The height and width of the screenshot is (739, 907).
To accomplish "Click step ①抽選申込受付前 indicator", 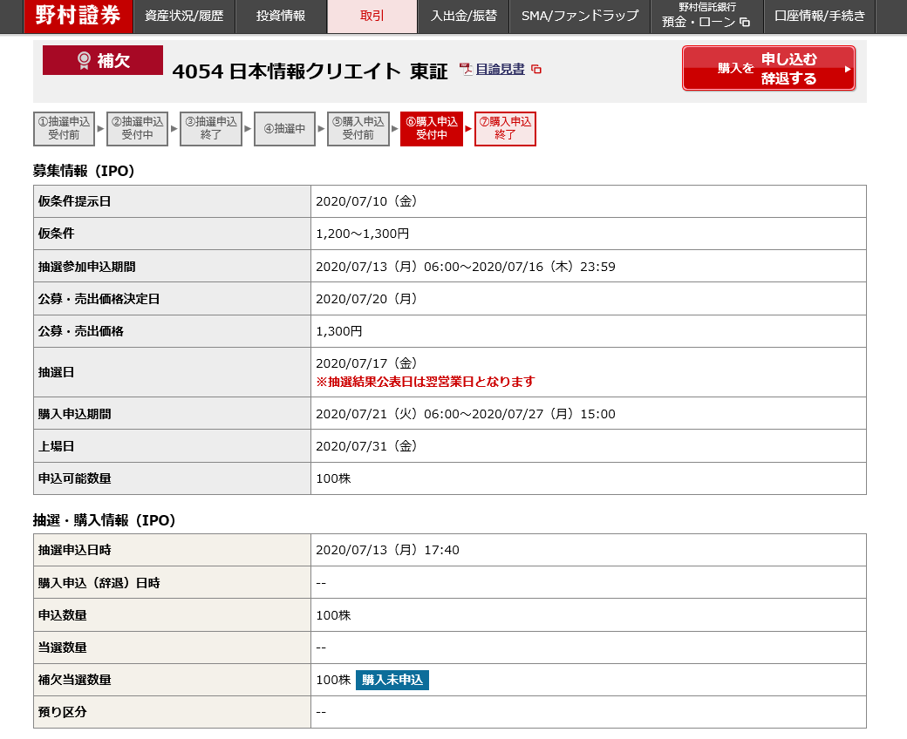I will point(65,128).
